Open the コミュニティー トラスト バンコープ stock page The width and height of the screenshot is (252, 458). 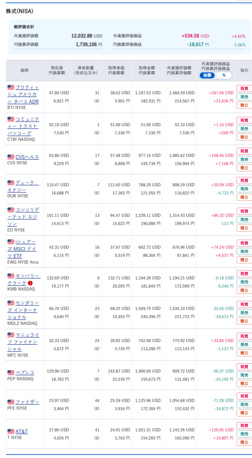tap(23, 126)
